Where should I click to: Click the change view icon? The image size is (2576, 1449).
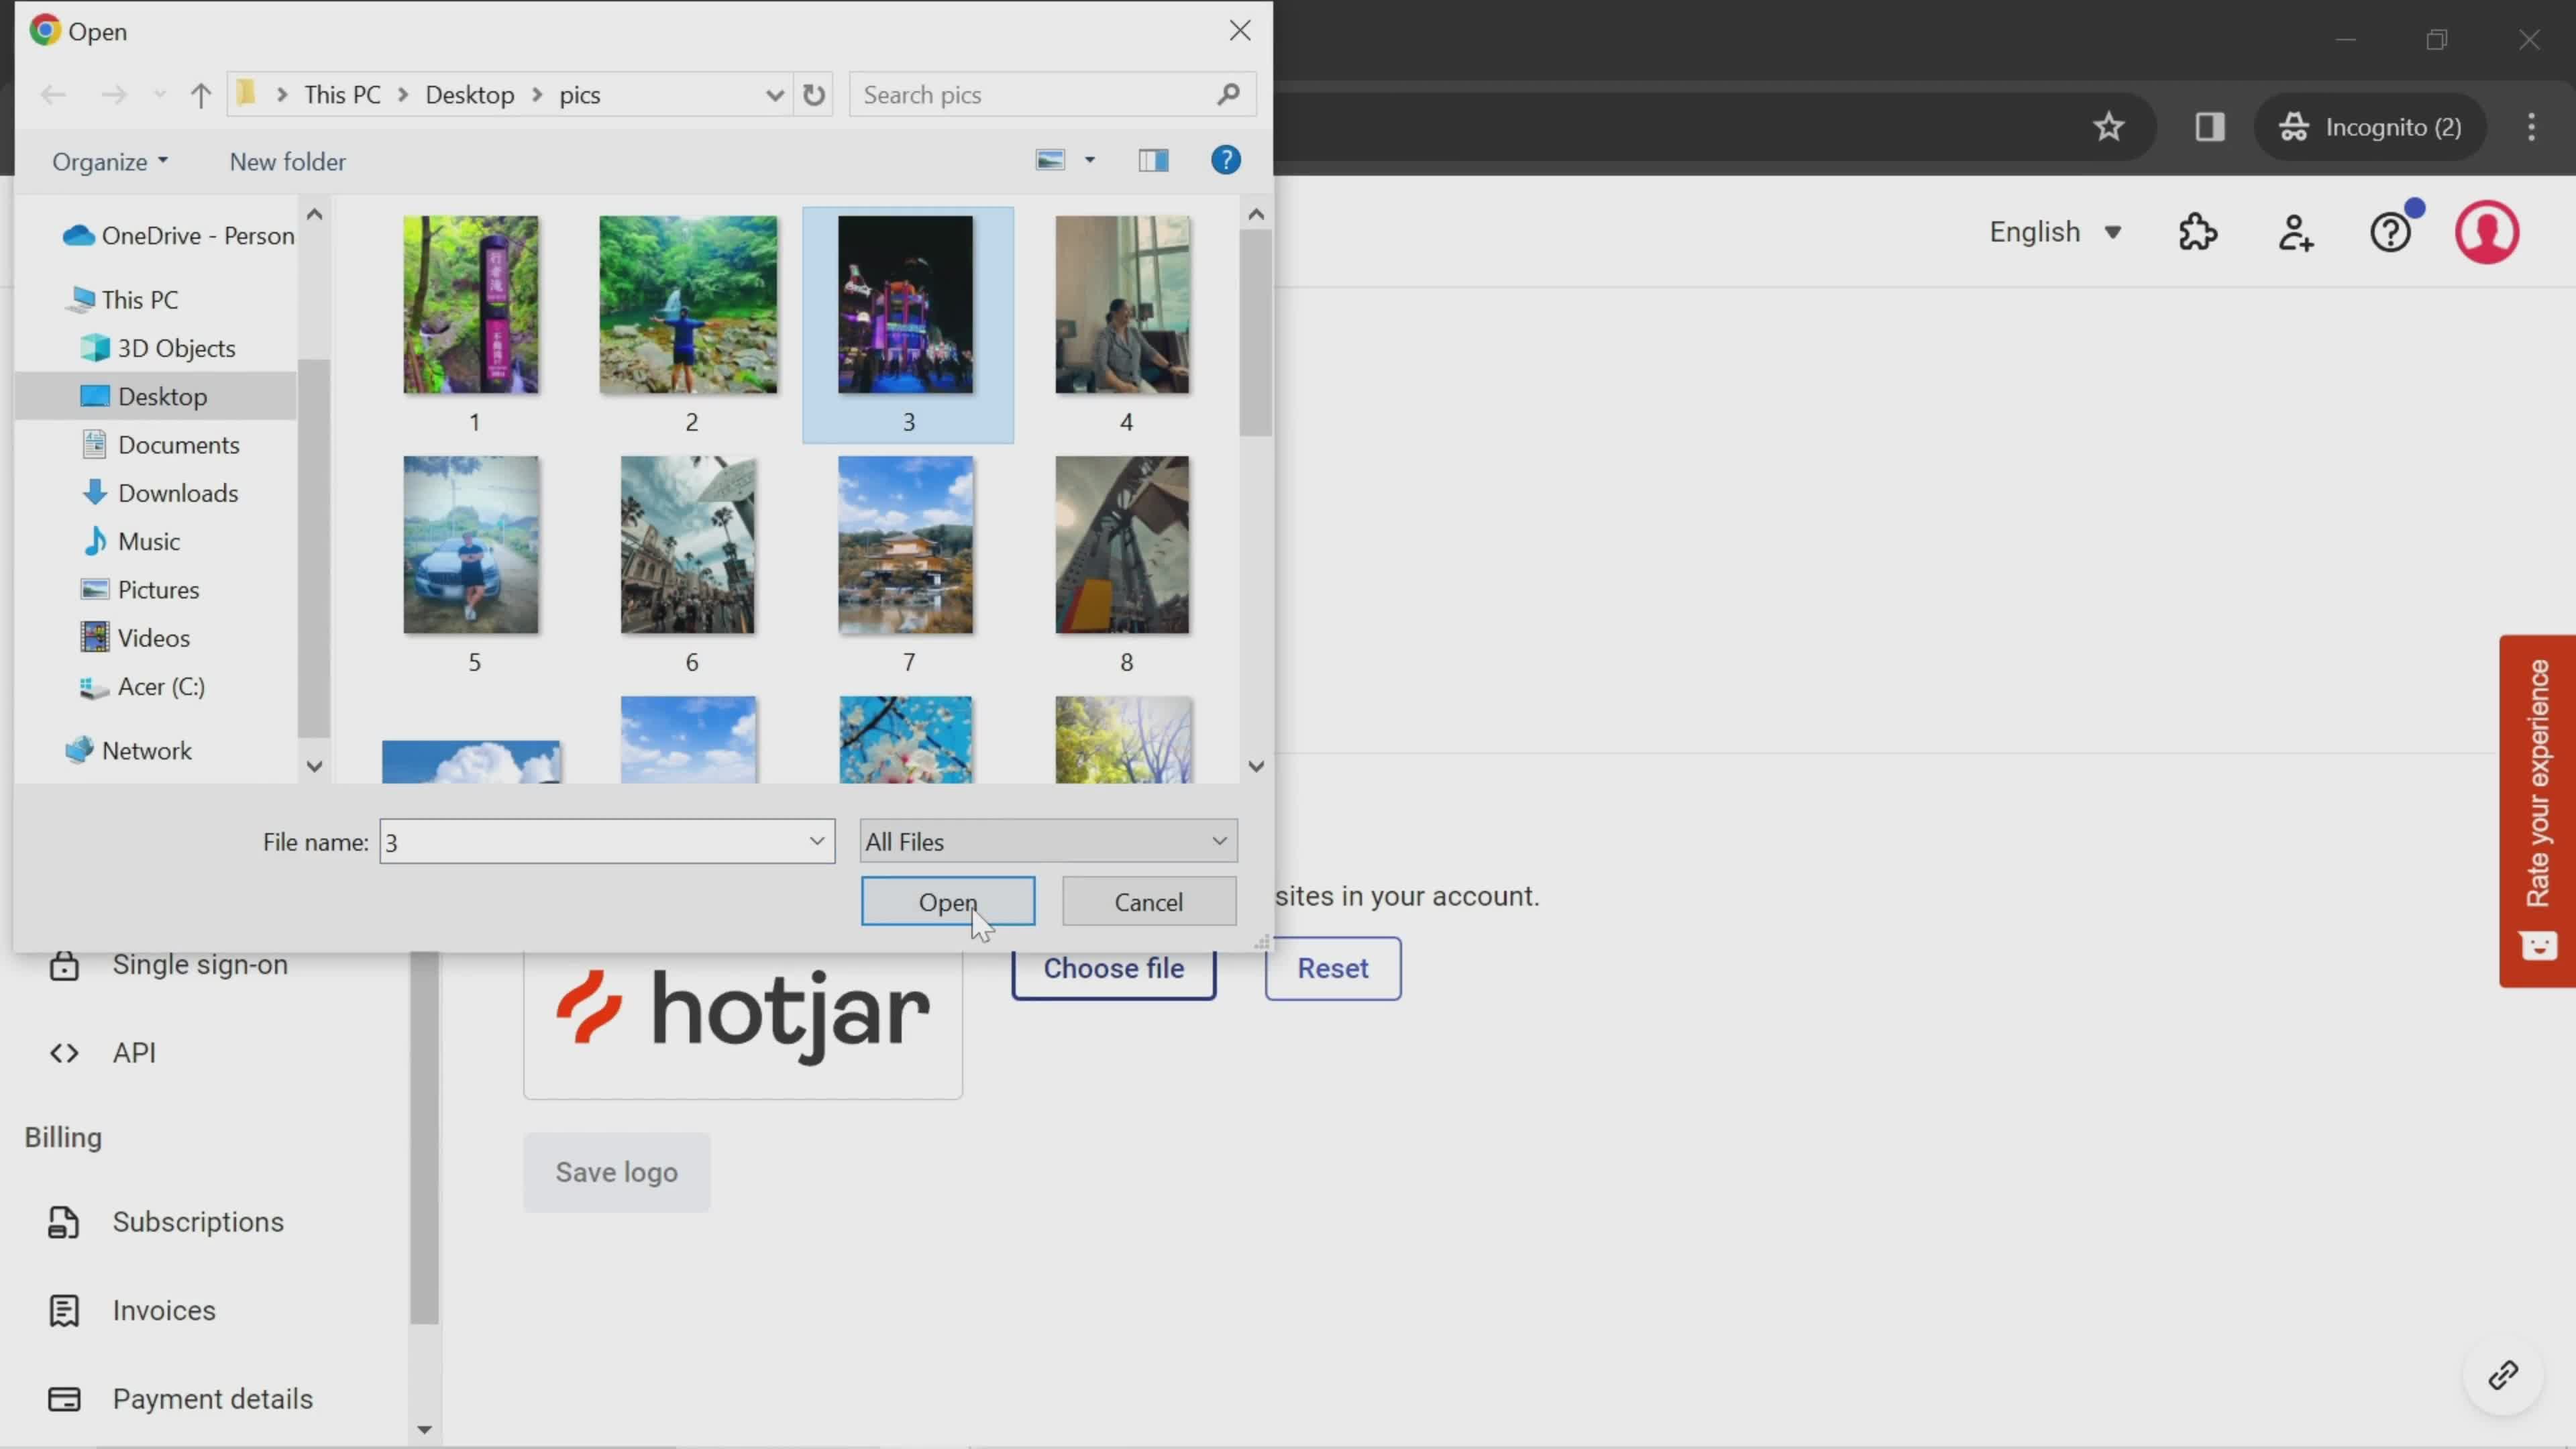point(1050,160)
